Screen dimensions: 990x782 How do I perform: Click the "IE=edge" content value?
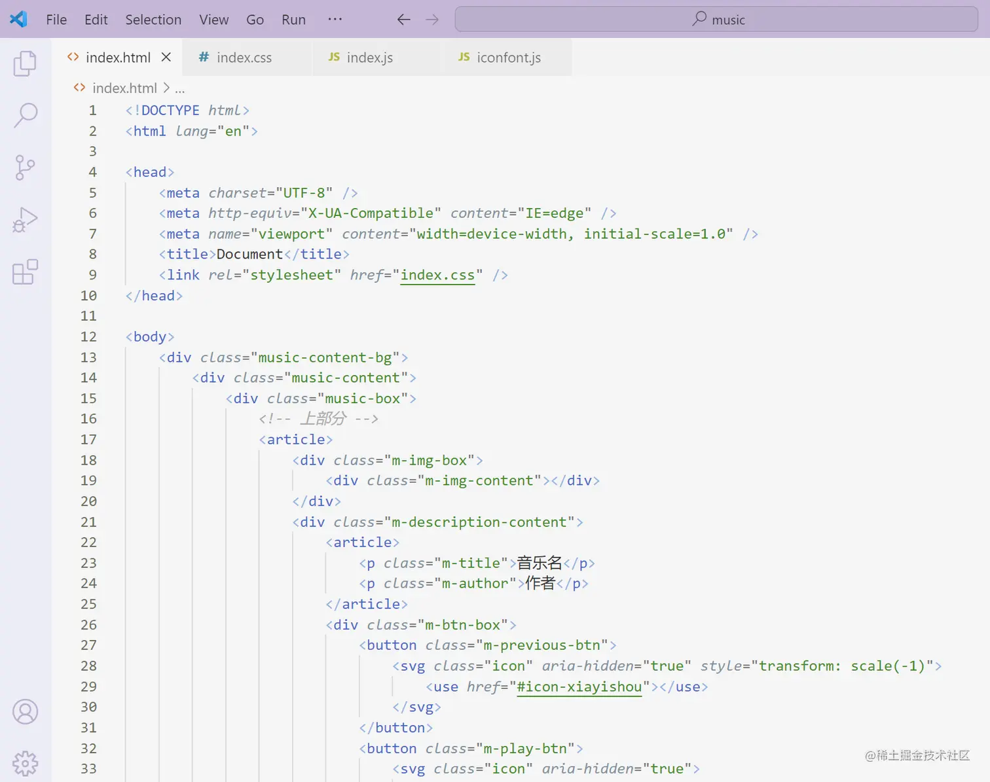pos(555,213)
